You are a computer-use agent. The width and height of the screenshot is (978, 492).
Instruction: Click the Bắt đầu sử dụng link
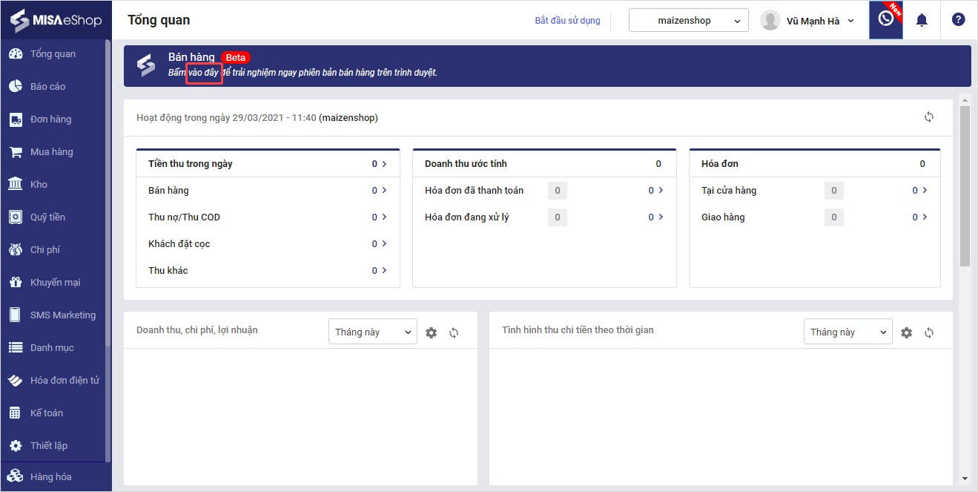(x=567, y=21)
